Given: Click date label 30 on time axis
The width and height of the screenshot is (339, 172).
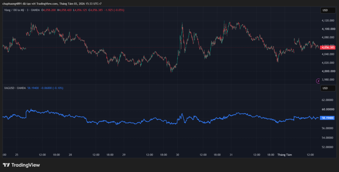Looking at the screenshot, I should [177, 155].
